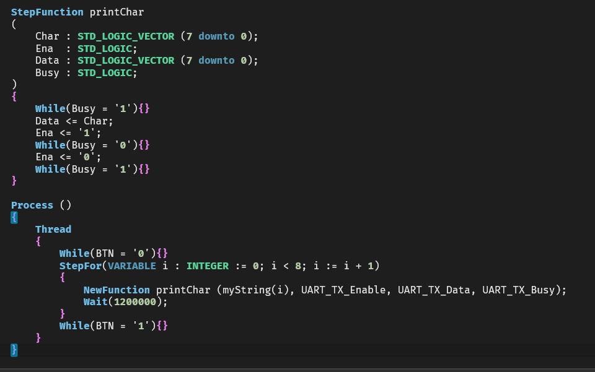The width and height of the screenshot is (595, 372).
Task: Click the "Ena <= '1';" line
Action: 68,133
